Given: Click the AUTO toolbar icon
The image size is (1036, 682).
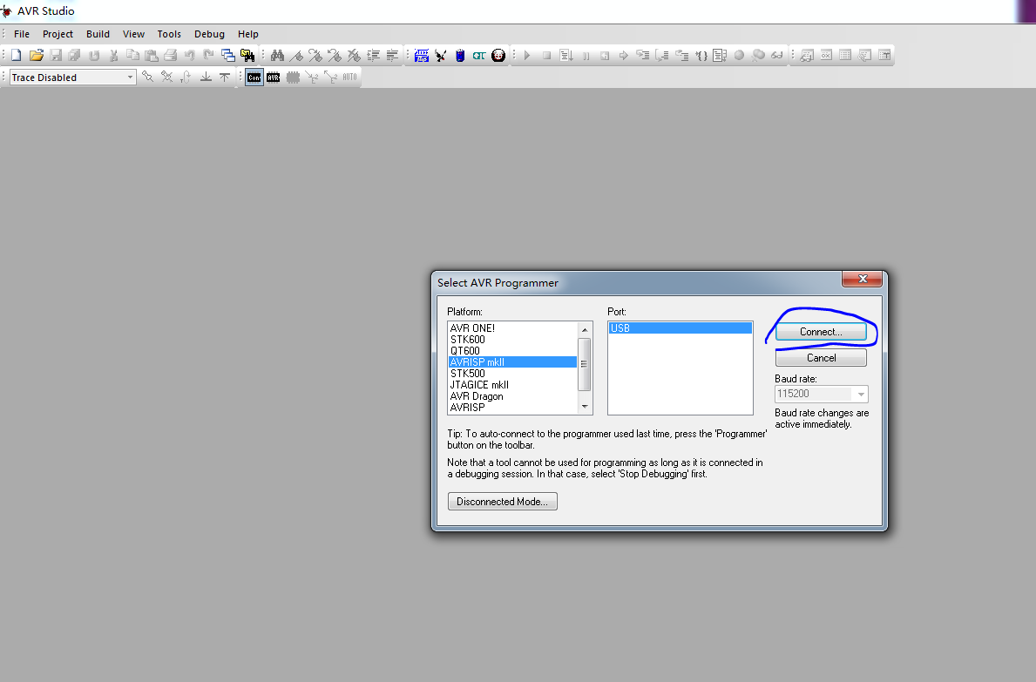Looking at the screenshot, I should point(350,78).
